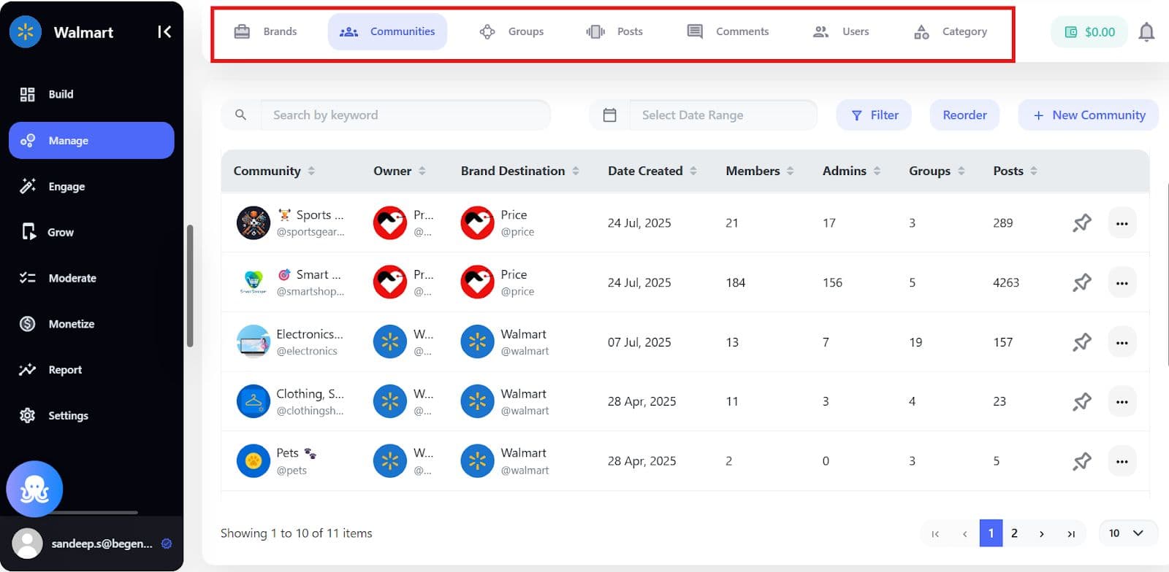Switch to the Communities tab
The image size is (1169, 572).
tap(387, 31)
